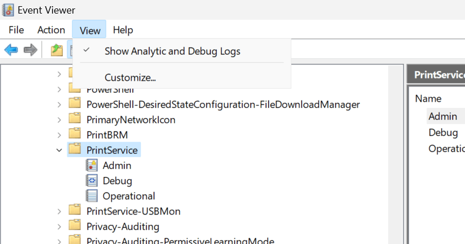Expand the partially hidden PowerShell node
The height and width of the screenshot is (244, 465).
[x=59, y=89]
